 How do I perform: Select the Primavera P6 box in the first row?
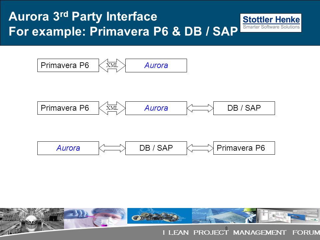pyautogui.click(x=68, y=65)
